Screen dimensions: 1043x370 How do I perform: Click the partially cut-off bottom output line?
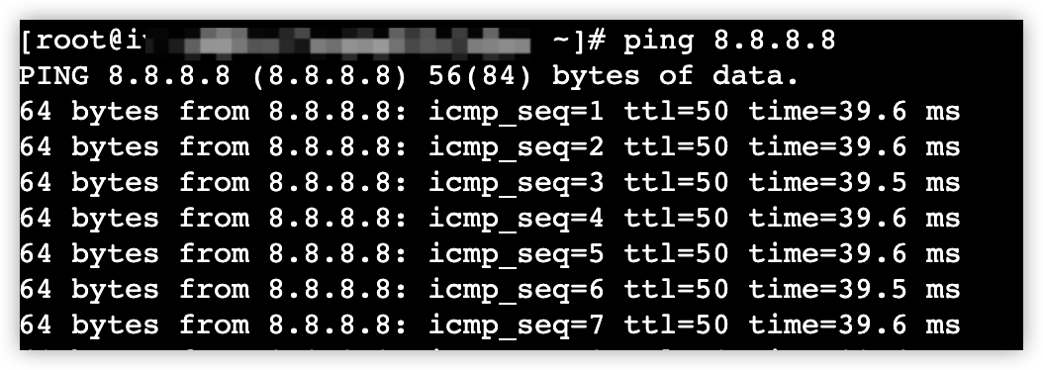[490, 347]
